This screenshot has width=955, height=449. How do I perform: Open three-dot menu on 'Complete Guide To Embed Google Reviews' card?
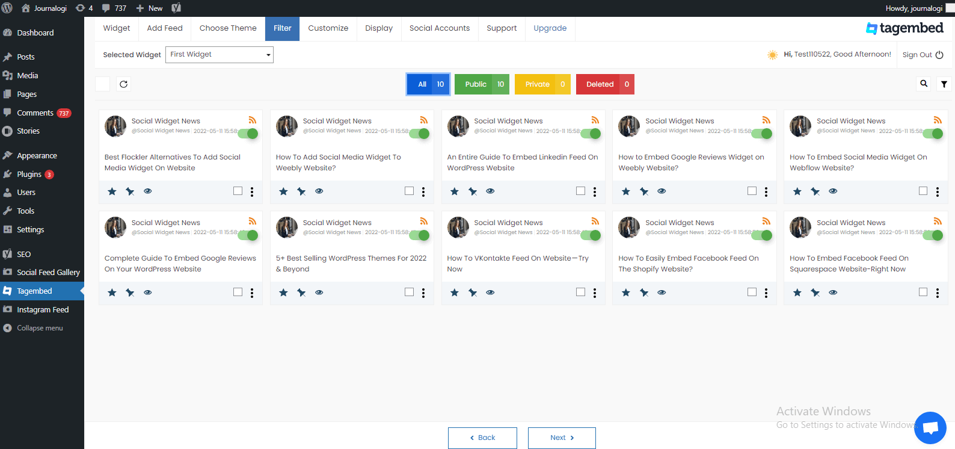(x=252, y=293)
